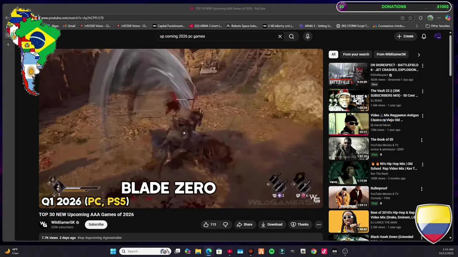Open options for The Vault 22 video

pos(423,91)
